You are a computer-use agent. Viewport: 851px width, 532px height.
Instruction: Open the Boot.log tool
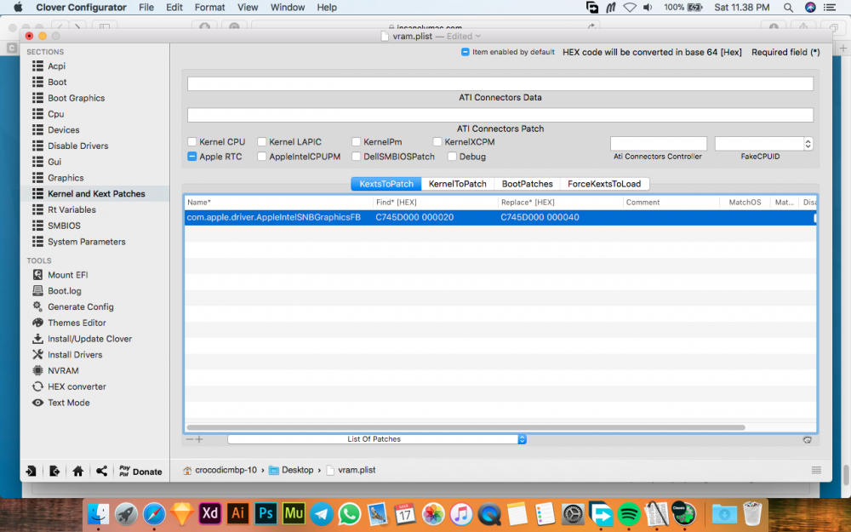coord(64,290)
